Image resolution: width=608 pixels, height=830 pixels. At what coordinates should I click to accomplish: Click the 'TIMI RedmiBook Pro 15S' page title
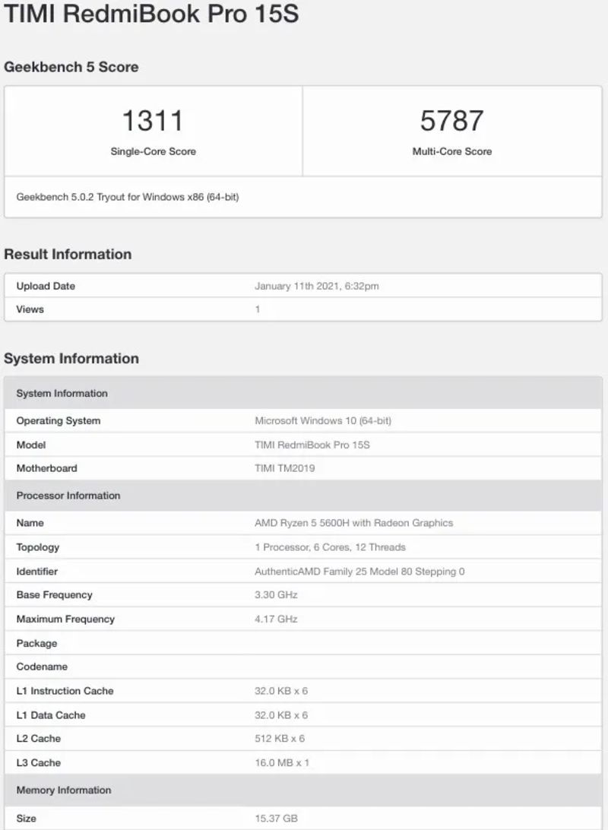tap(151, 13)
